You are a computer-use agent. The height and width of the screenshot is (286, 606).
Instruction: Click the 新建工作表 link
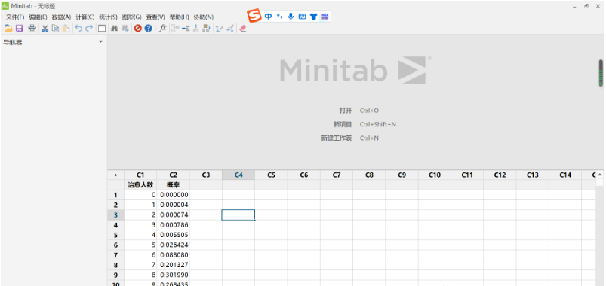337,138
